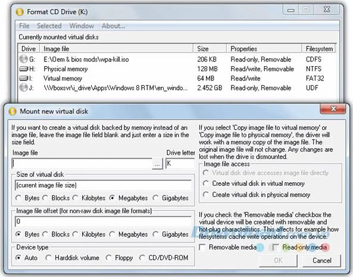Enable the Removable media checkbox

[202, 247]
